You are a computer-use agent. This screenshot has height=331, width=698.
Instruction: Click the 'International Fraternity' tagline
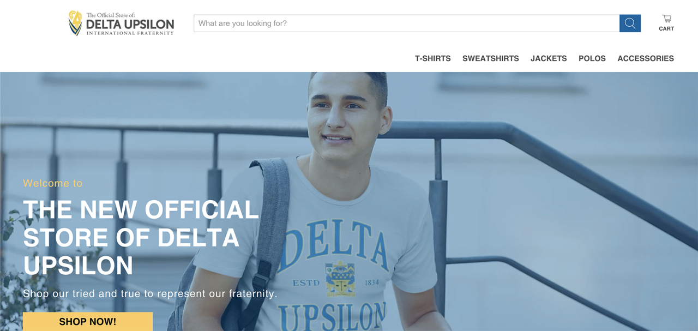click(x=130, y=33)
